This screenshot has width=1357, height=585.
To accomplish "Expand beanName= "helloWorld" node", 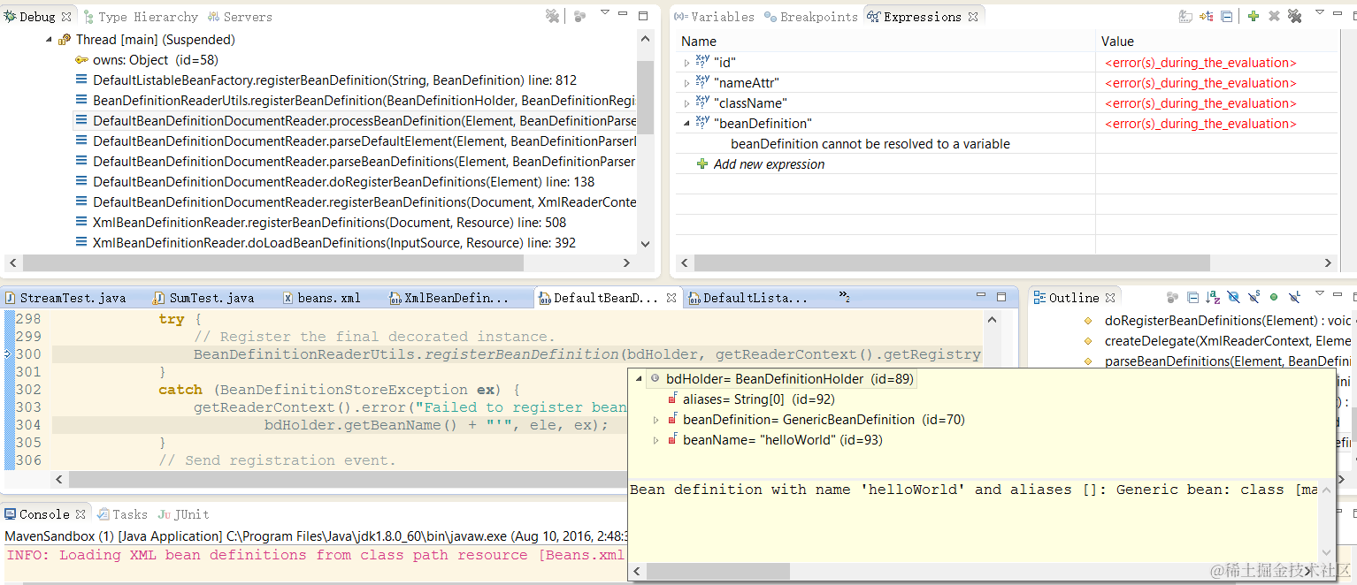I will click(655, 440).
